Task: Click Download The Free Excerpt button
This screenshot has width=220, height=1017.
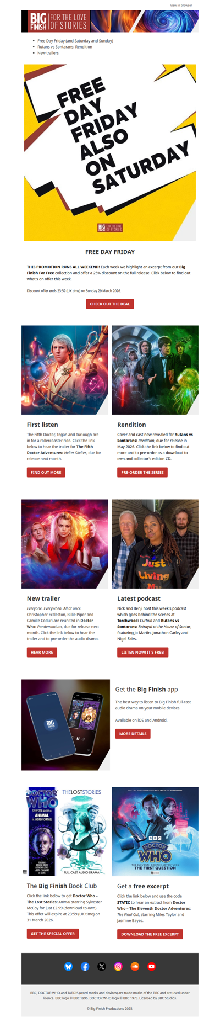Action: pos(150,934)
